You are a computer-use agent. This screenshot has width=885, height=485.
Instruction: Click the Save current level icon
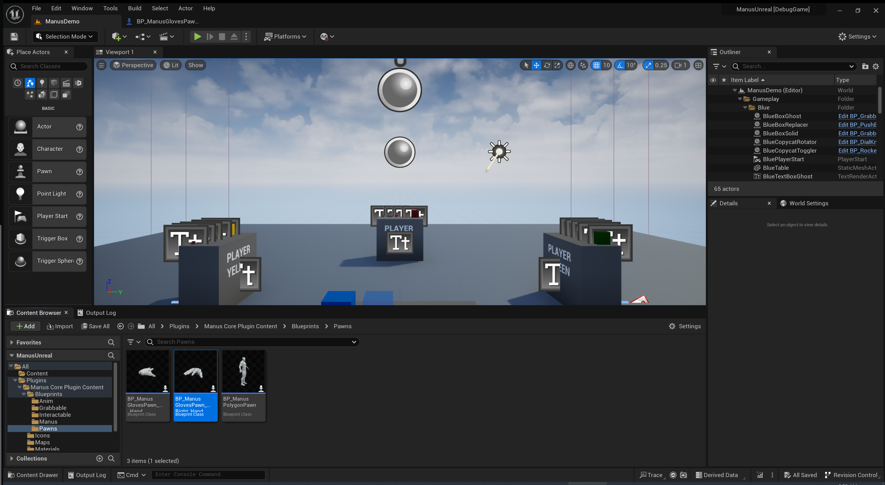14,37
